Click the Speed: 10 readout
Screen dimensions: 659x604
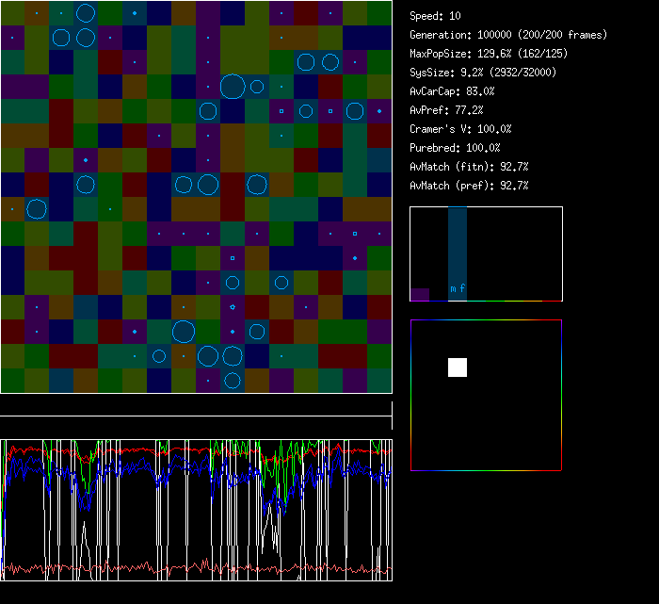pyautogui.click(x=436, y=16)
